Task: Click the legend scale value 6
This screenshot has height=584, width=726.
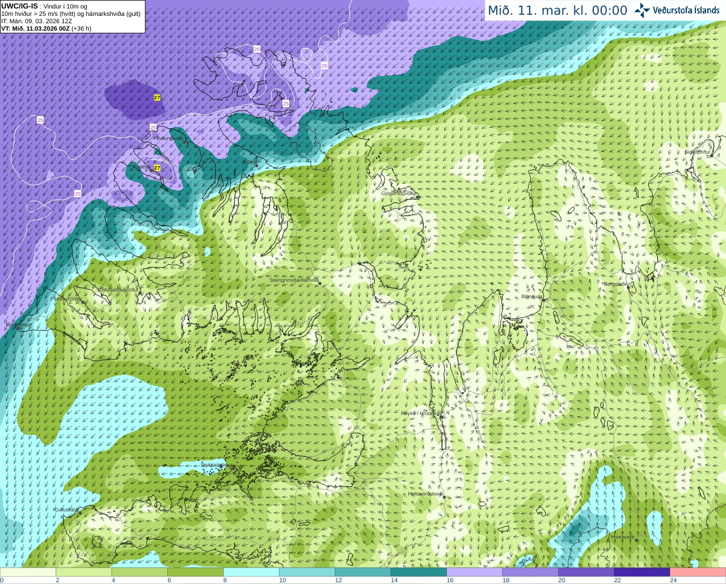Action: [x=169, y=580]
